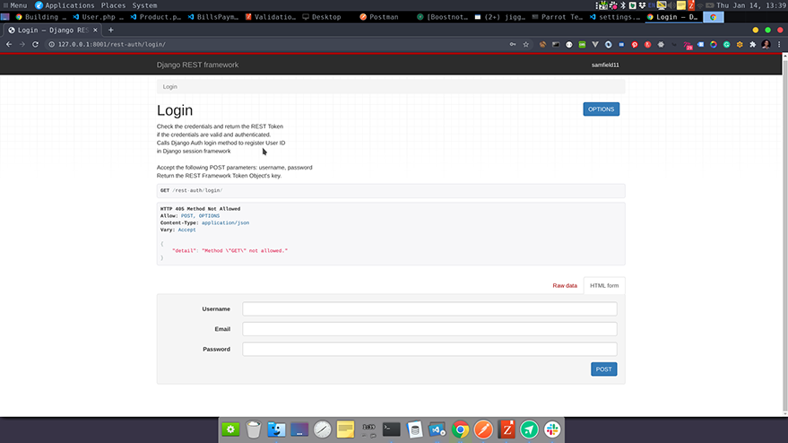Switch to the settings taskbar window

[615, 17]
